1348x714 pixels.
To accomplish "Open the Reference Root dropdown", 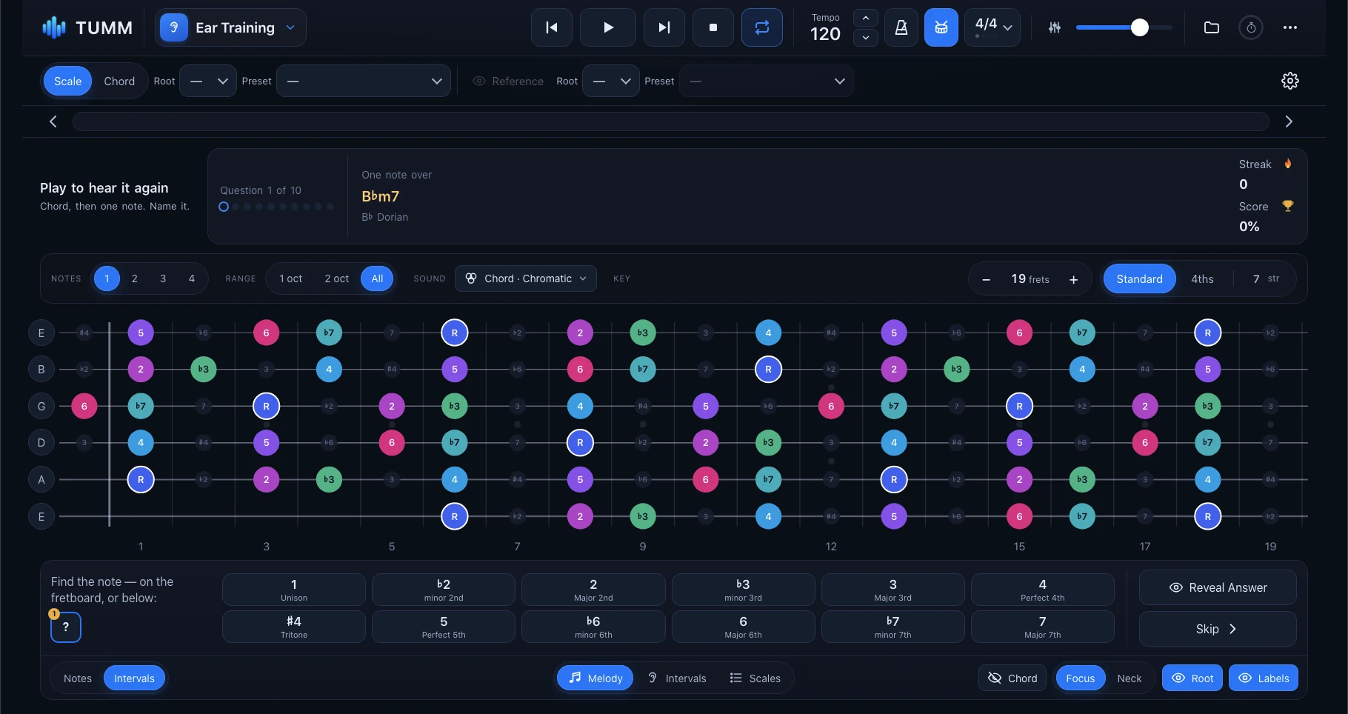I will 611,81.
